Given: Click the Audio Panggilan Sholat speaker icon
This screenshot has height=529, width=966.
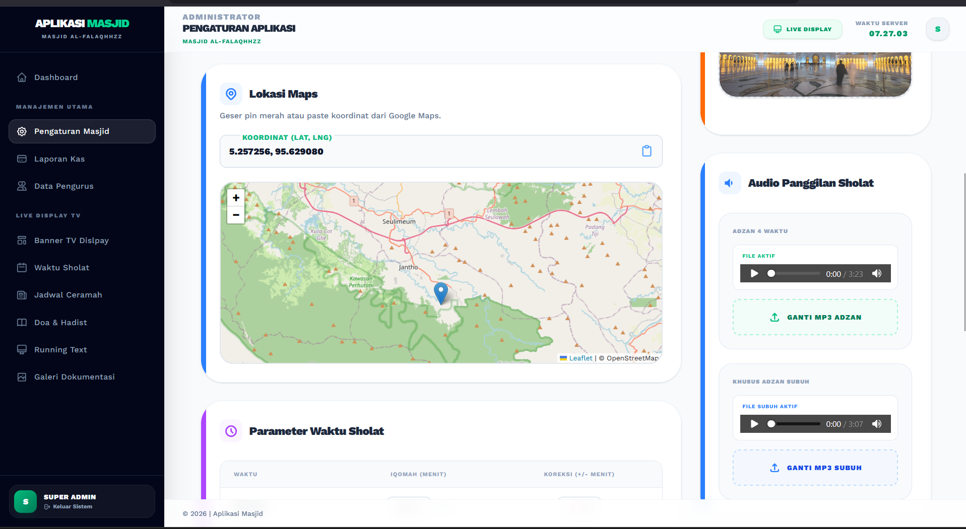Looking at the screenshot, I should (x=729, y=183).
